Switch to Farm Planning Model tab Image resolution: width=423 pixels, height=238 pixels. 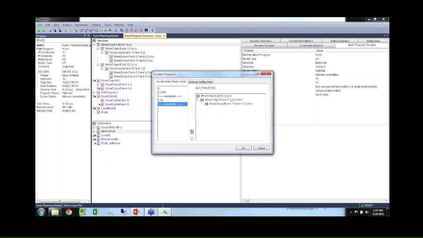(x=106, y=36)
